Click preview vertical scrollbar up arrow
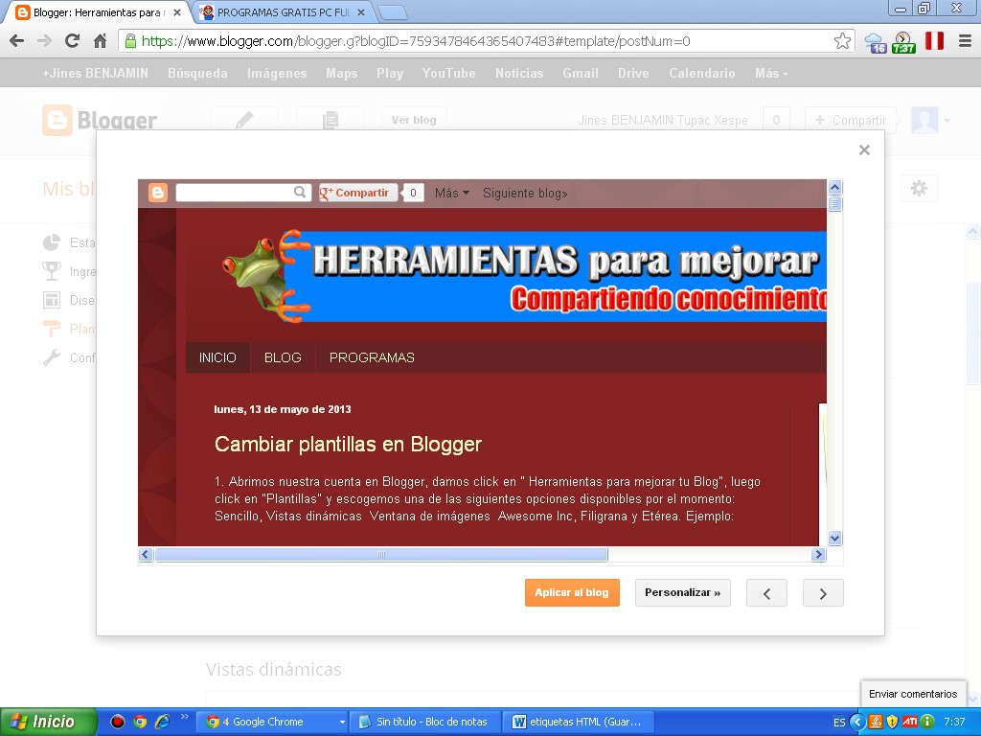The height and width of the screenshot is (736, 981). (x=834, y=187)
